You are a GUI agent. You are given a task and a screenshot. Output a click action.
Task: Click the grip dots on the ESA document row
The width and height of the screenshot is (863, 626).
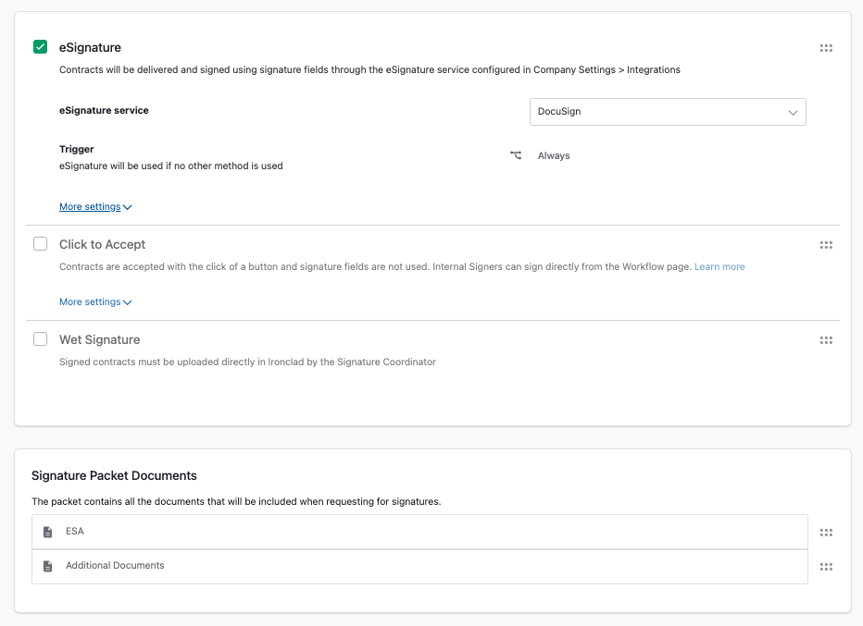tap(826, 532)
